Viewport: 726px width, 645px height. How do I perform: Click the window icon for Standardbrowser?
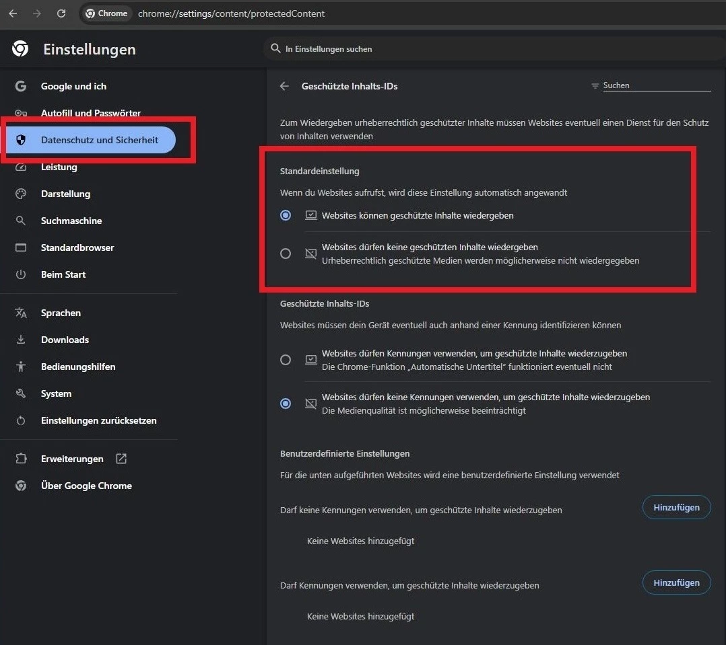point(20,248)
